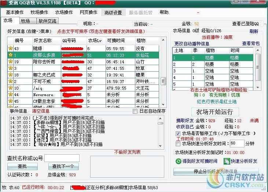Open the 牧场操作 menu
268x192 pixels.
(x=39, y=12)
